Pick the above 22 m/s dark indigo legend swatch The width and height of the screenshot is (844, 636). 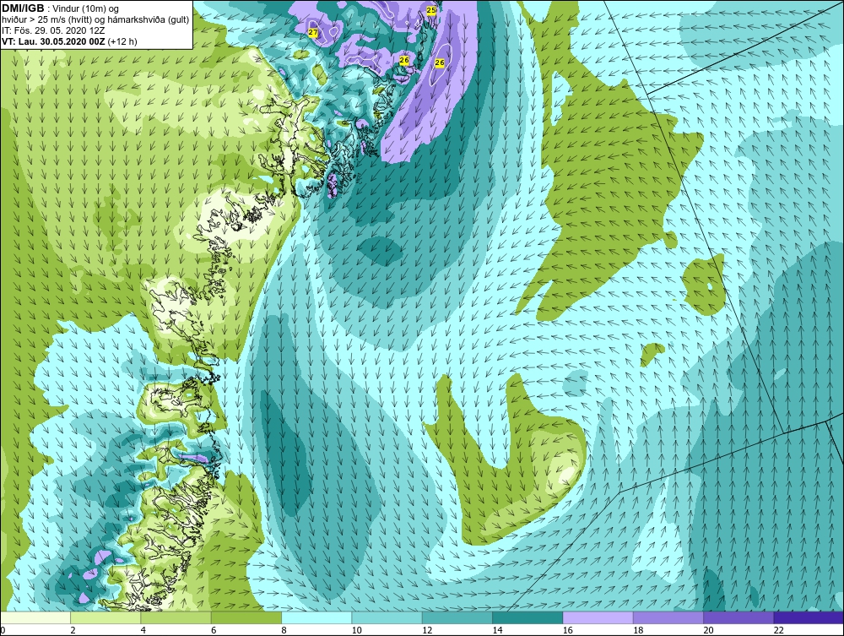pyautogui.click(x=809, y=617)
